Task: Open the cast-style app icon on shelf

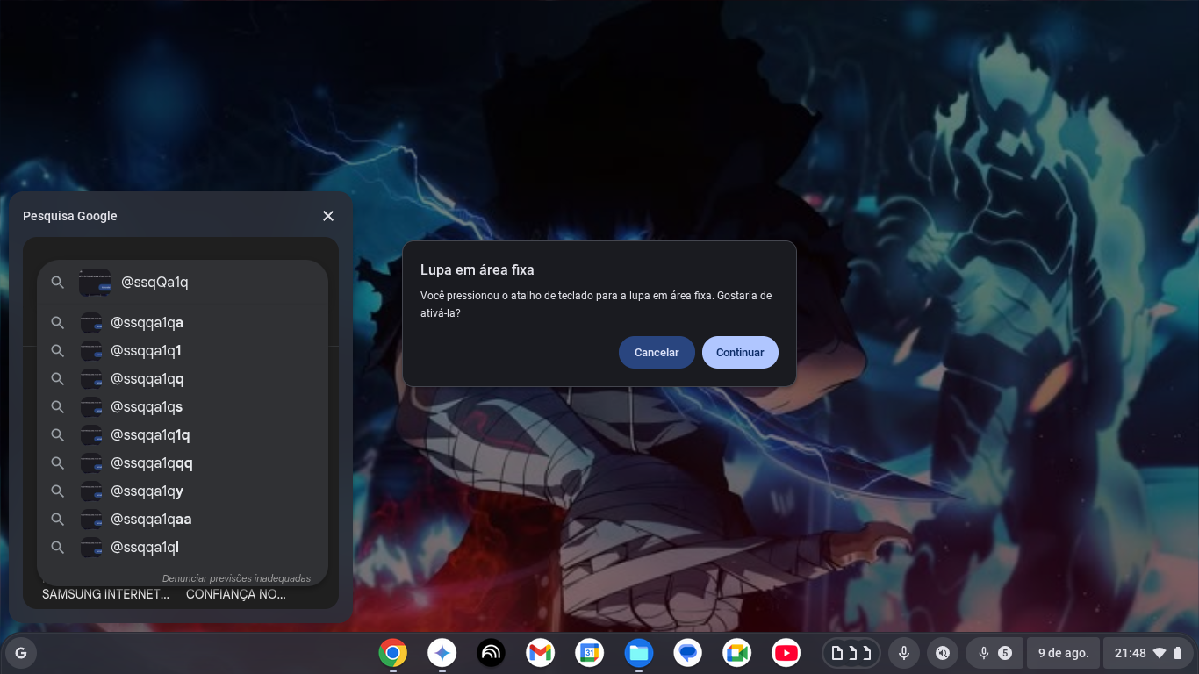Action: pos(492,653)
